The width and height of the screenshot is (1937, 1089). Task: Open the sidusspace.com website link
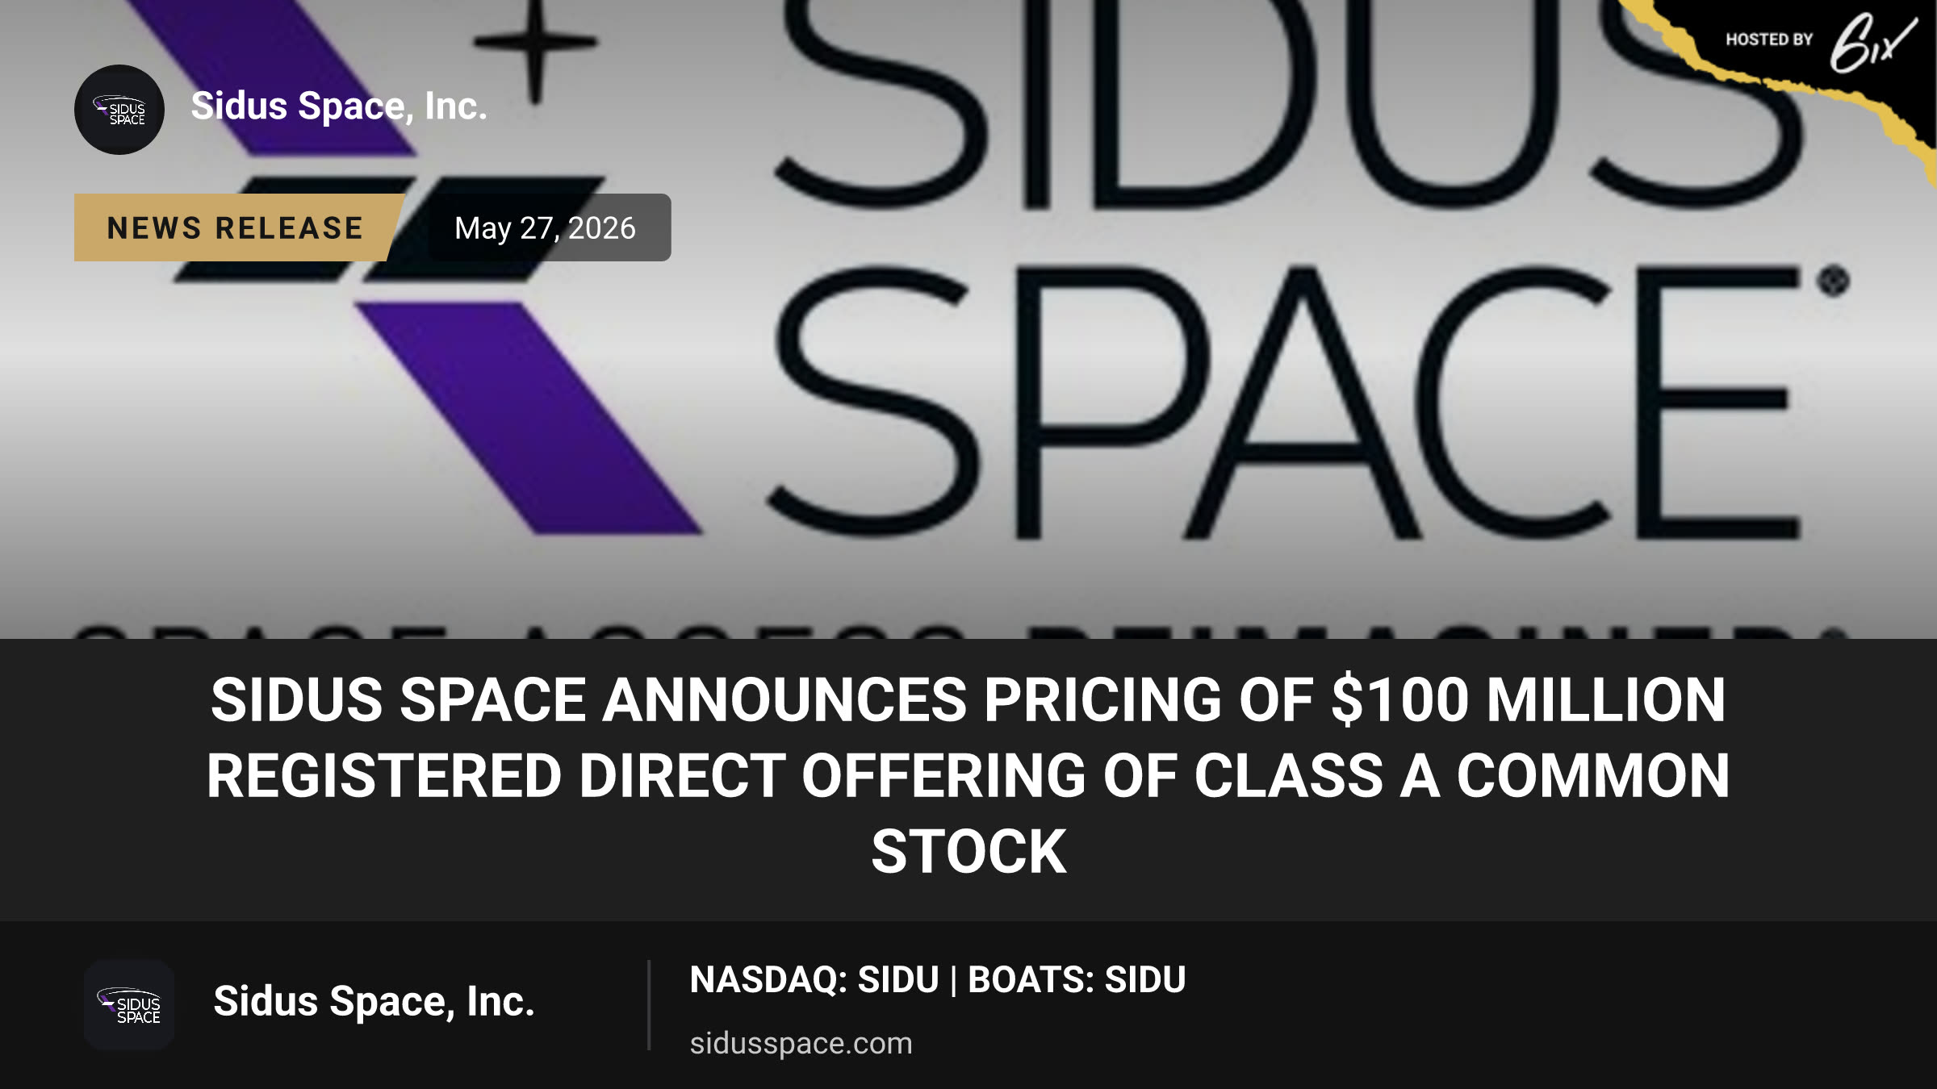(x=801, y=1043)
